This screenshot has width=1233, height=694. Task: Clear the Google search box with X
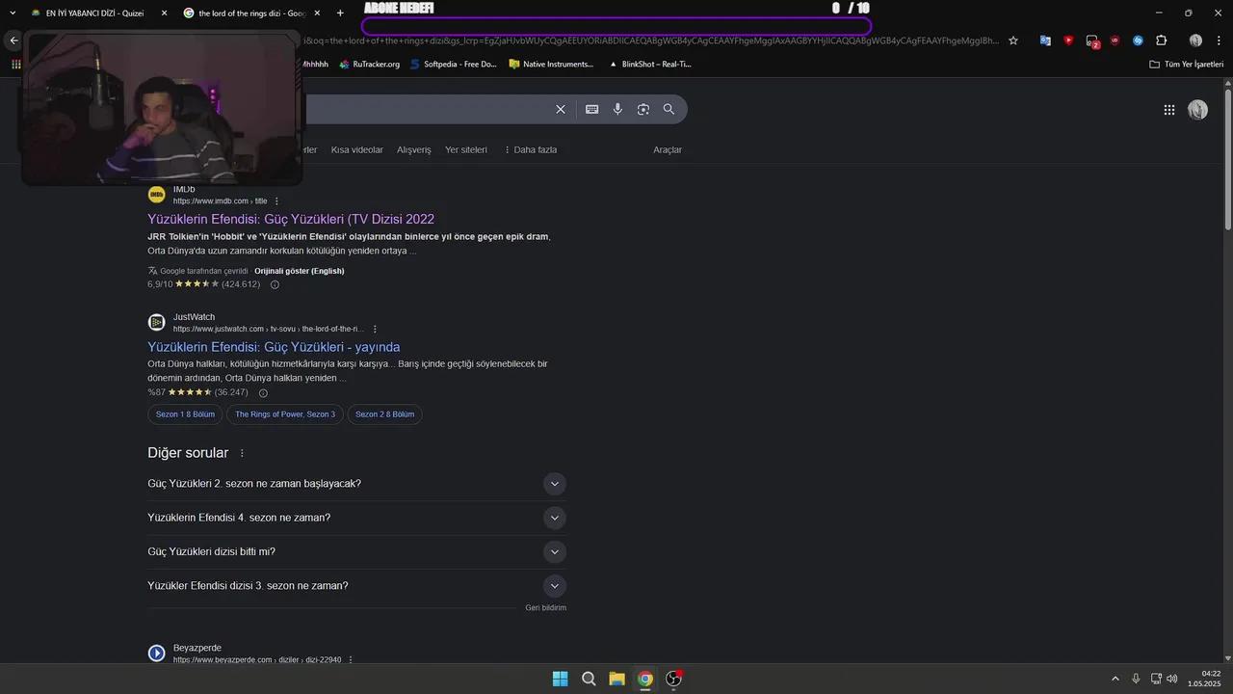pyautogui.click(x=561, y=110)
